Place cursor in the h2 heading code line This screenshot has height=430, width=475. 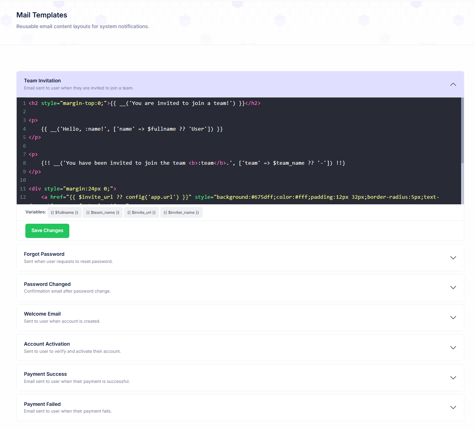pos(145,103)
